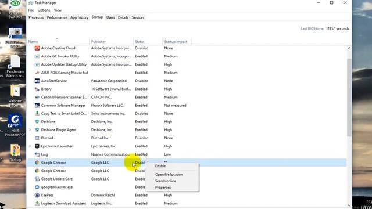Click the Not measured impact cell

tap(175, 106)
